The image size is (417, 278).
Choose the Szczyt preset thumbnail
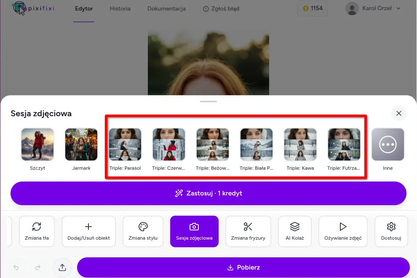(37, 144)
